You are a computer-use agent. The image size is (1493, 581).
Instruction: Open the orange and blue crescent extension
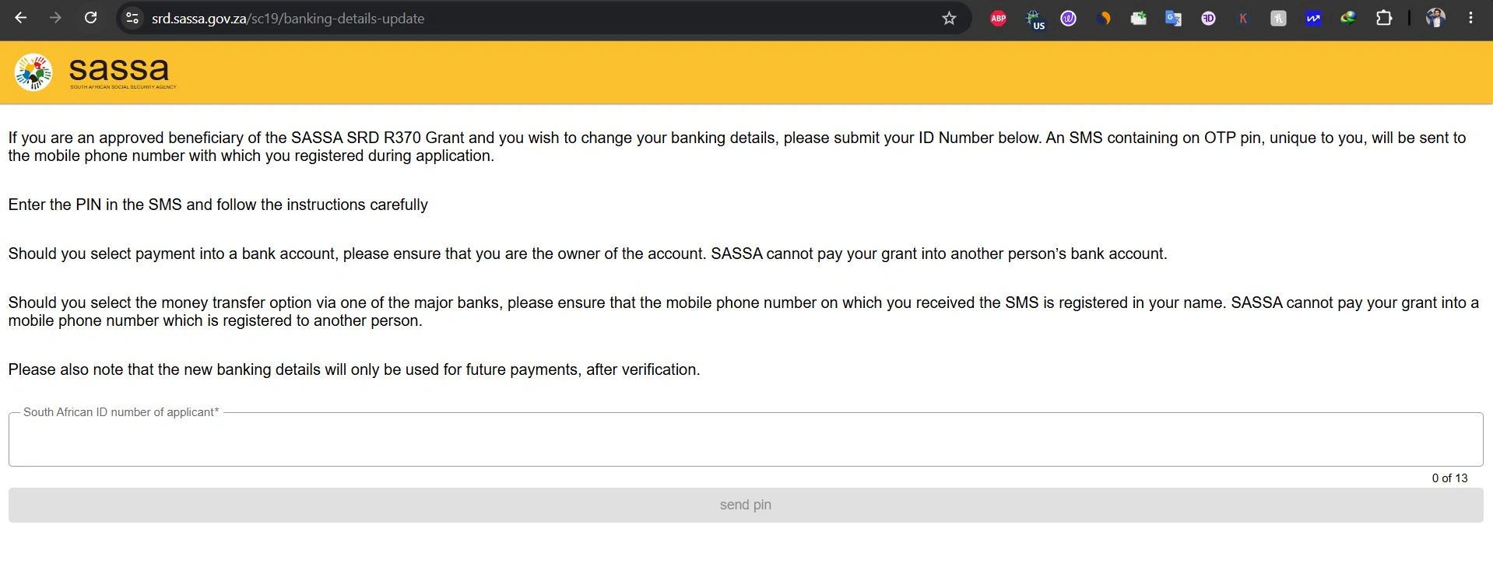[x=1104, y=18]
